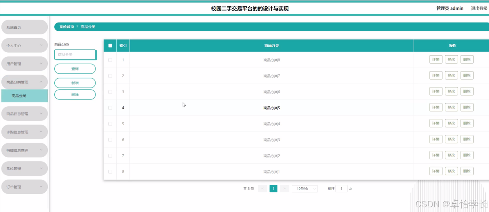Select the header select-all checkbox

110,46
